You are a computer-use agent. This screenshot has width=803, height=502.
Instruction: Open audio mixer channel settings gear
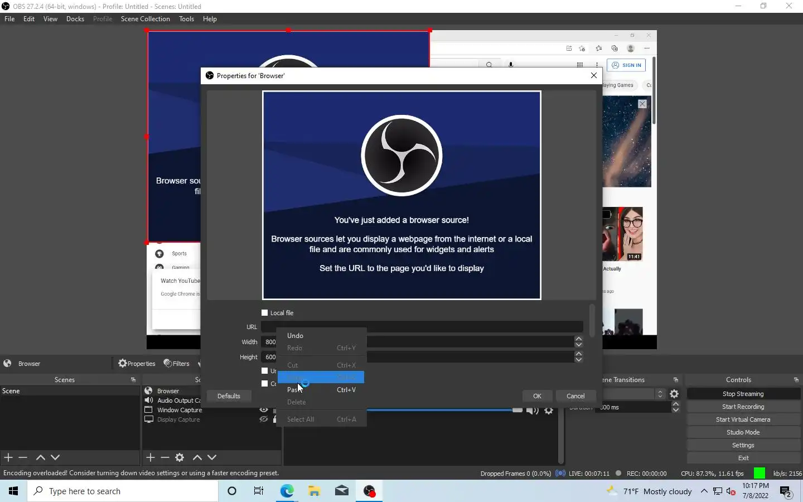tap(549, 411)
